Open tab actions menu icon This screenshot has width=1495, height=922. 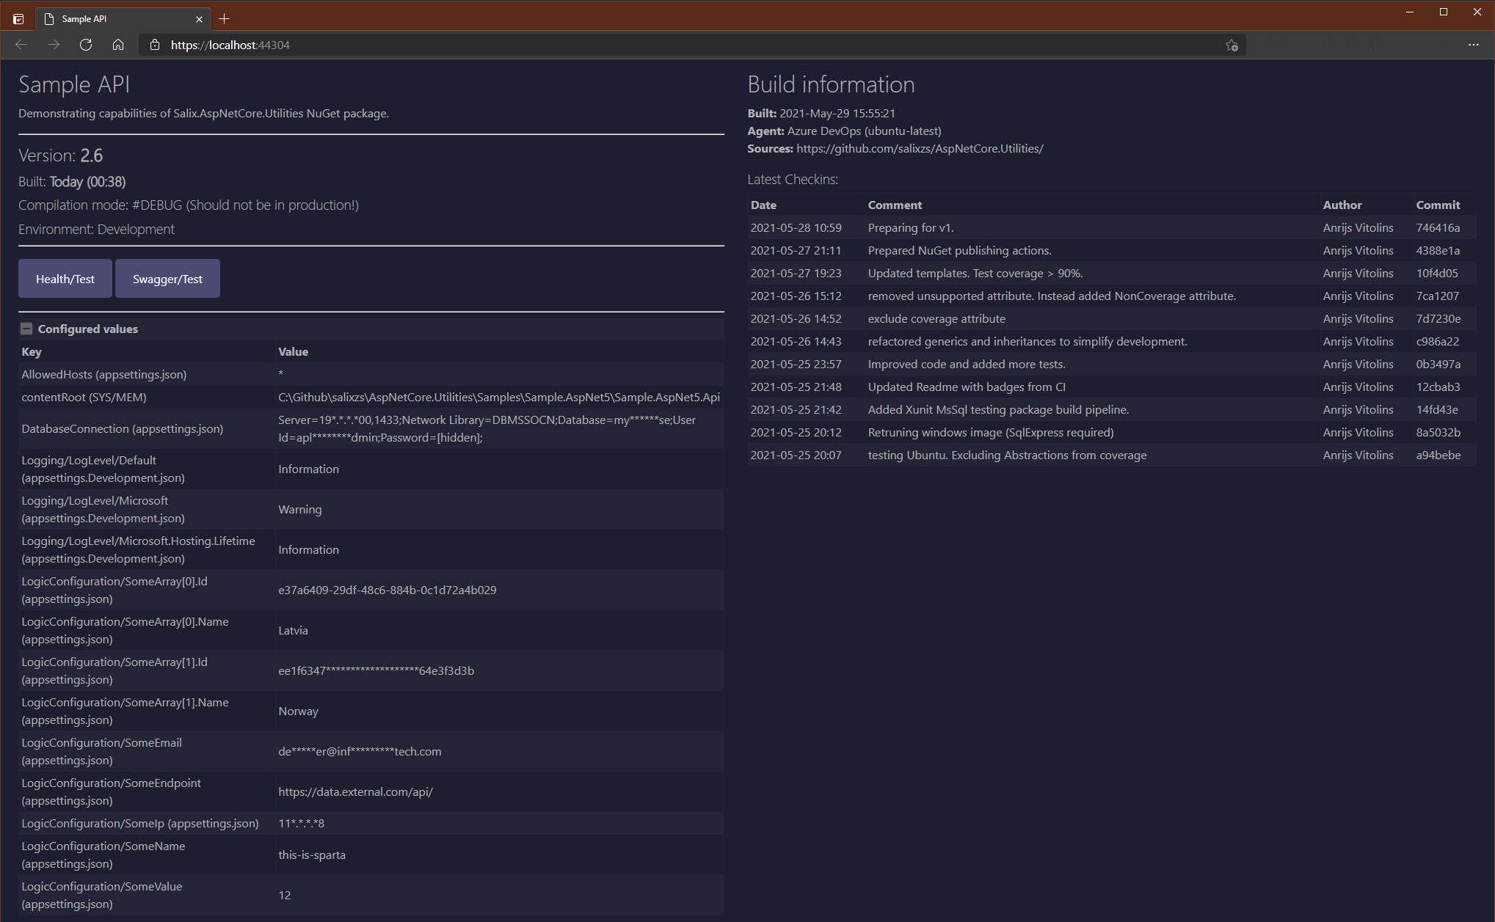click(x=18, y=19)
